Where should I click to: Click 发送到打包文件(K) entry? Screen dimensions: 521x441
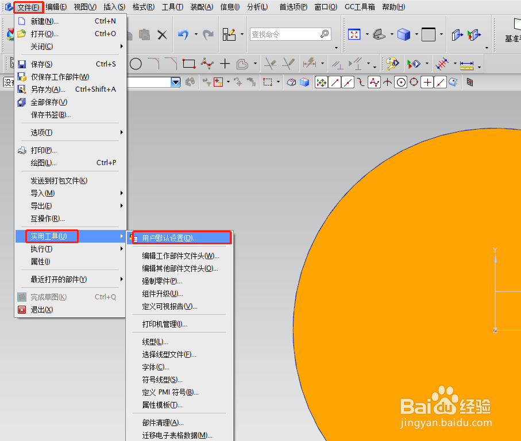(71, 181)
